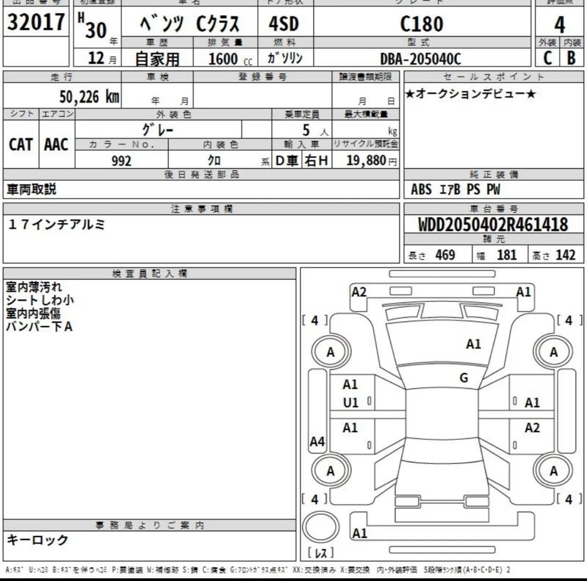Select the fuel type ガソリン
This screenshot has height=581, width=587.
[285, 58]
